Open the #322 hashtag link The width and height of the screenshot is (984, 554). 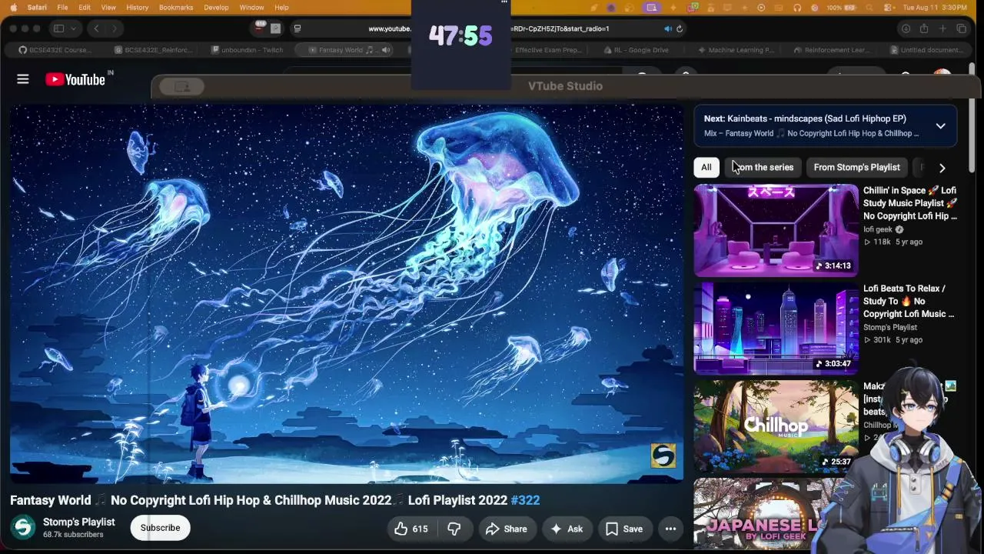pyautogui.click(x=525, y=500)
